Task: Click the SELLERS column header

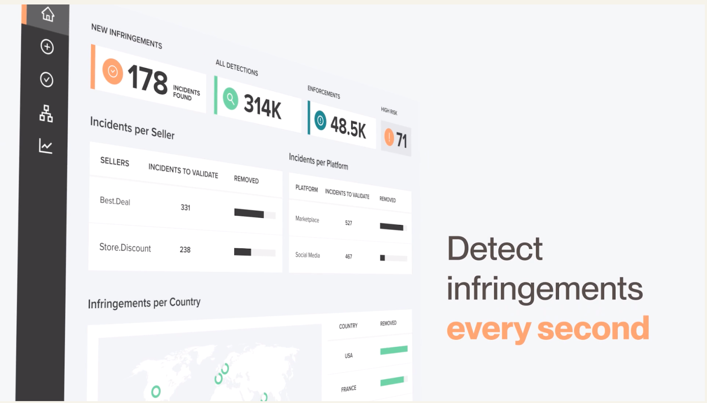Action: (x=114, y=162)
